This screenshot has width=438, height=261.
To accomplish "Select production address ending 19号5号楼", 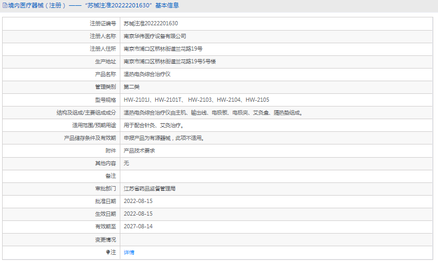I will coord(170,61).
